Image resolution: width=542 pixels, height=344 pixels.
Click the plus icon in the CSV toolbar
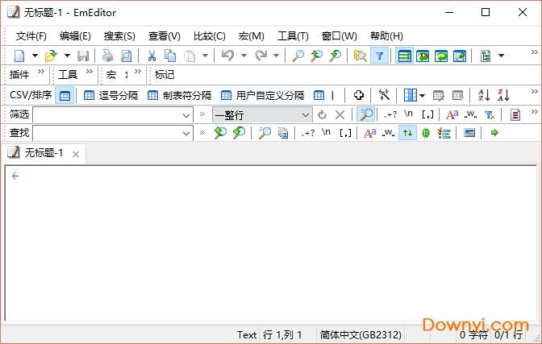pyautogui.click(x=358, y=95)
